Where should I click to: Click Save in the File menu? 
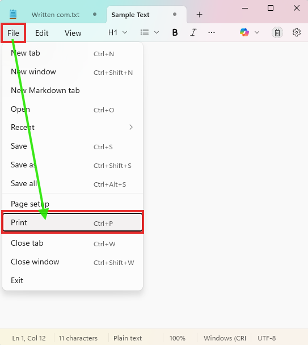click(x=73, y=146)
